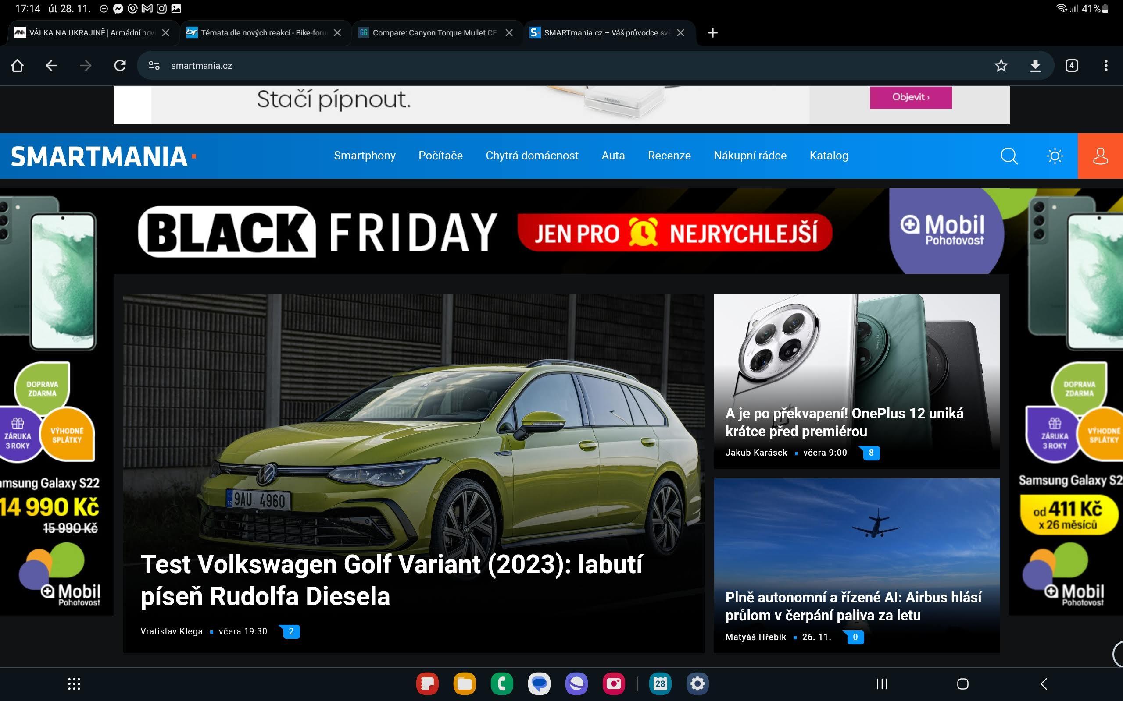Toggle light/dark theme sun icon
1123x701 pixels.
[1055, 156]
